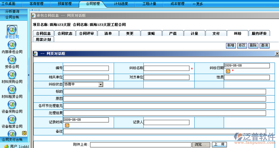Open the 材料采购合同 sidebar icon
279x148 pixels.
(x=12, y=75)
